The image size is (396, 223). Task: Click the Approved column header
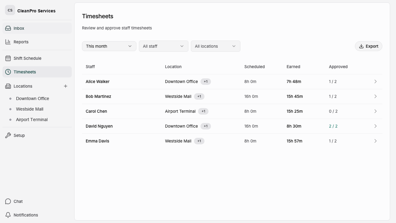(338, 67)
